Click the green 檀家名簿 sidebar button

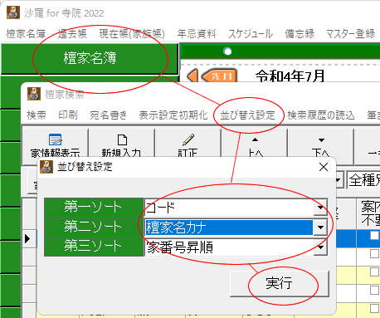(x=90, y=58)
